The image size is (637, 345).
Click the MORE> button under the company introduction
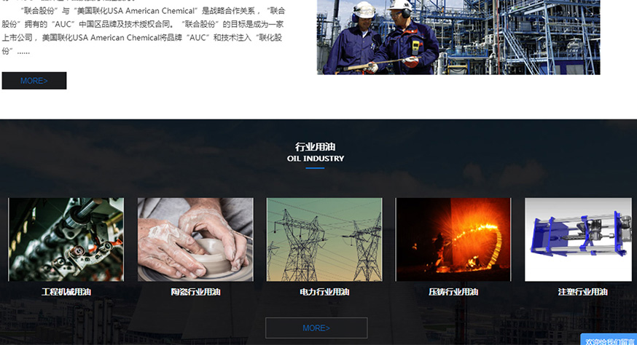pos(34,81)
